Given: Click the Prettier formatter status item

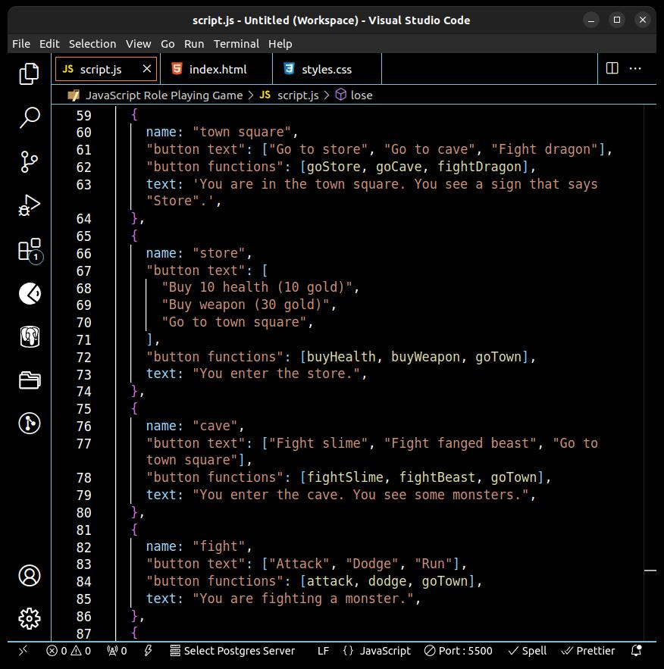Looking at the screenshot, I should (x=588, y=651).
